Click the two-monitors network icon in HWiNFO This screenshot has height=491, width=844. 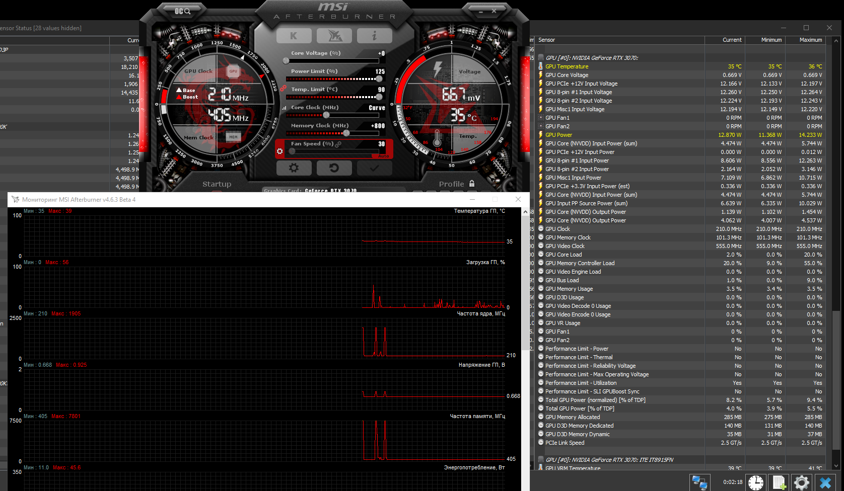click(x=699, y=482)
